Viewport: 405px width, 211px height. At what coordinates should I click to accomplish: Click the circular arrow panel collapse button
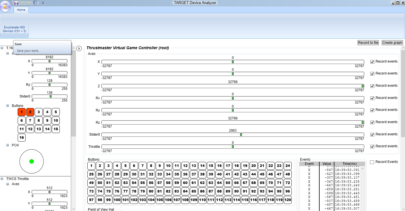coord(79,48)
